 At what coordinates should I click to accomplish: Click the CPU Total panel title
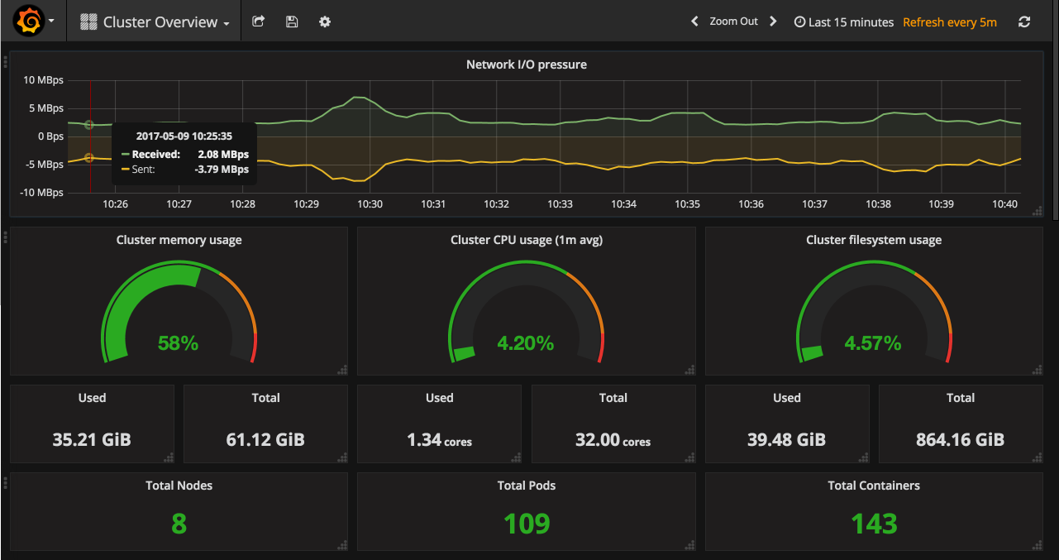pyautogui.click(x=613, y=398)
